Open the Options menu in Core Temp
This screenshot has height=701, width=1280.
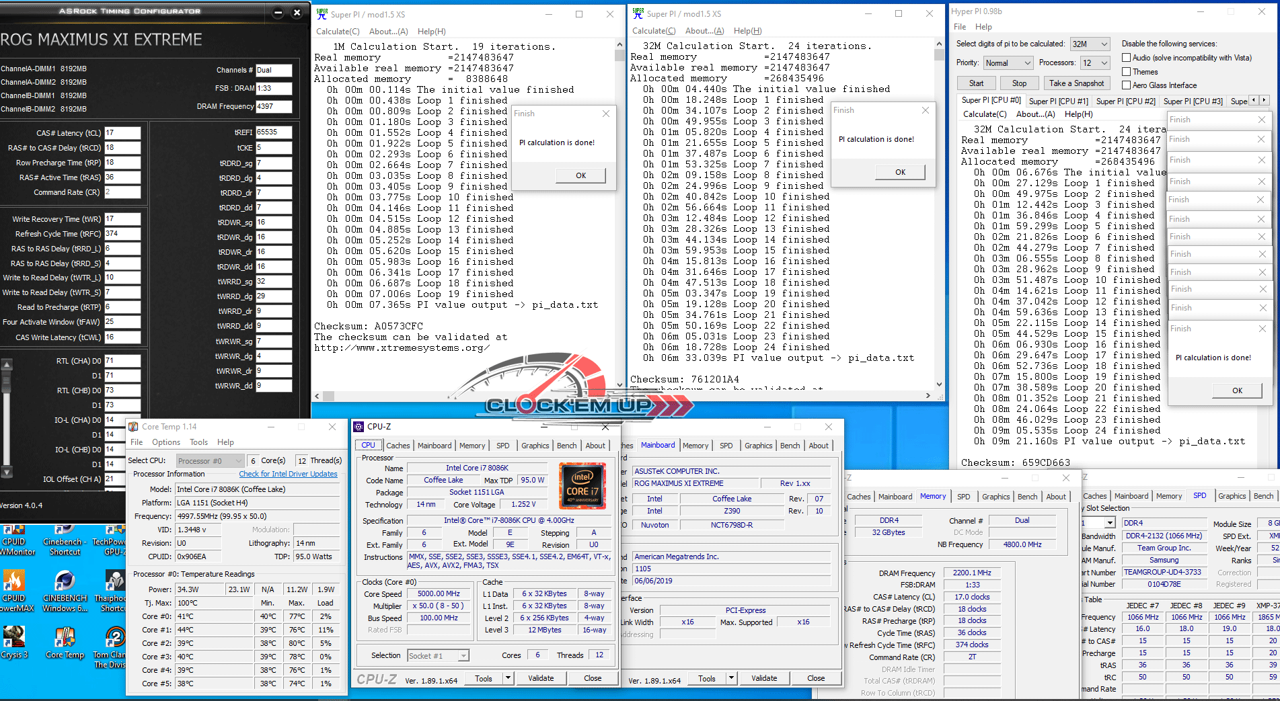[x=165, y=442]
